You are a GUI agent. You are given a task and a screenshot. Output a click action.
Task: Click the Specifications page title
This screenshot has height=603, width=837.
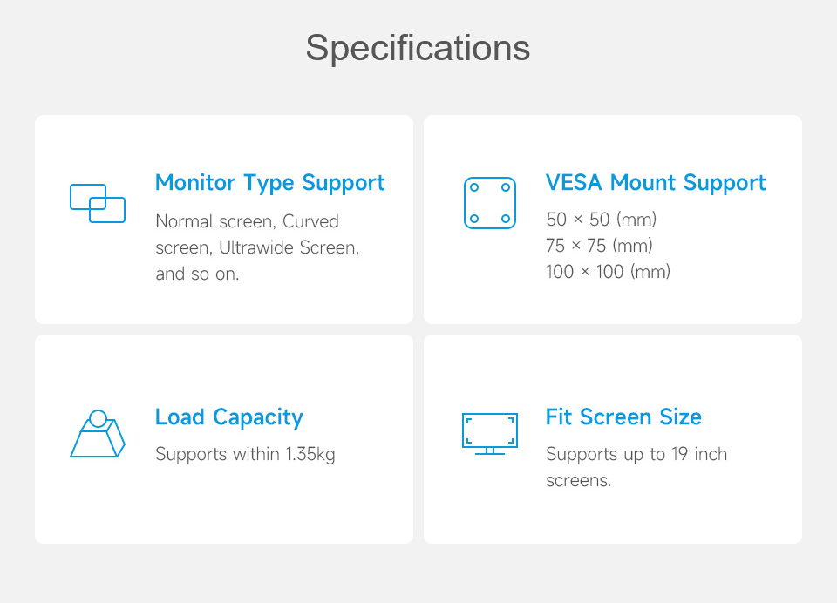coord(418,48)
